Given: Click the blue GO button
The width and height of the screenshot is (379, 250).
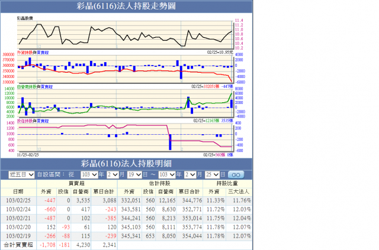Looking at the screenshot, I should tap(236, 175).
